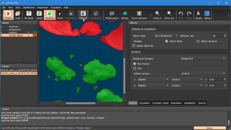Select the Unknown class row
This screenshot has width=231, height=130.
coord(19,27)
